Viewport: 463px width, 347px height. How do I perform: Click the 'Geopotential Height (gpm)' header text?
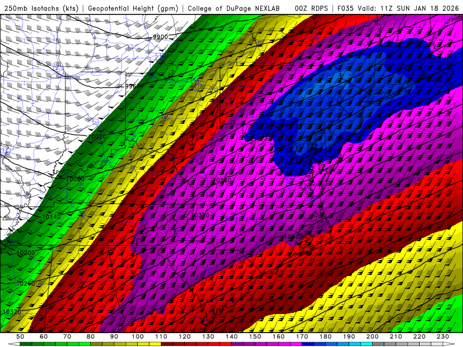[133, 9]
